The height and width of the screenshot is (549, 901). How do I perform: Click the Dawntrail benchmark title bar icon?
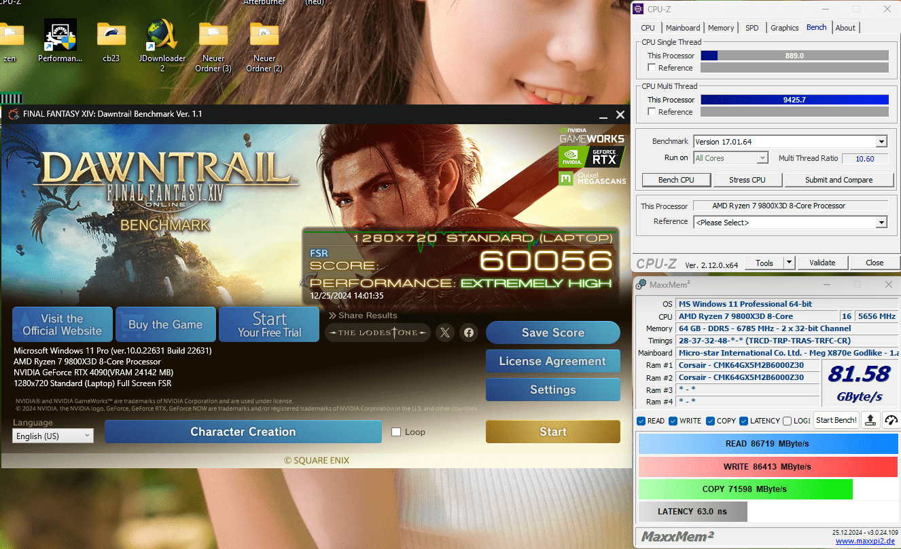[x=14, y=114]
